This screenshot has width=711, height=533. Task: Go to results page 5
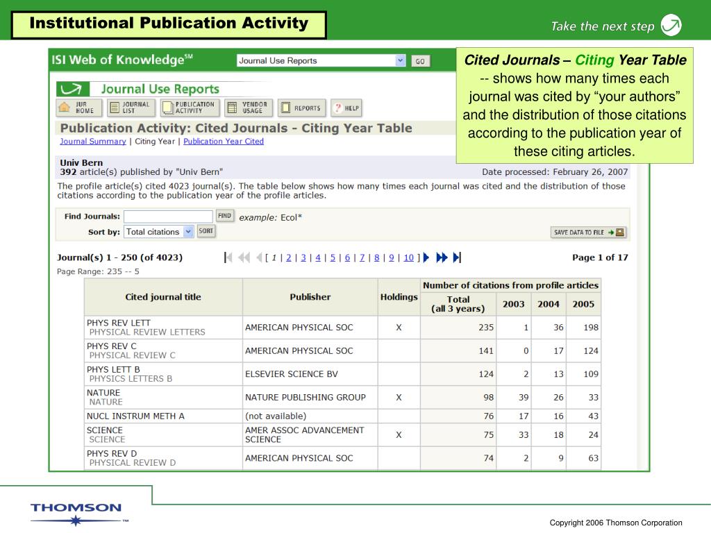pyautogui.click(x=333, y=257)
